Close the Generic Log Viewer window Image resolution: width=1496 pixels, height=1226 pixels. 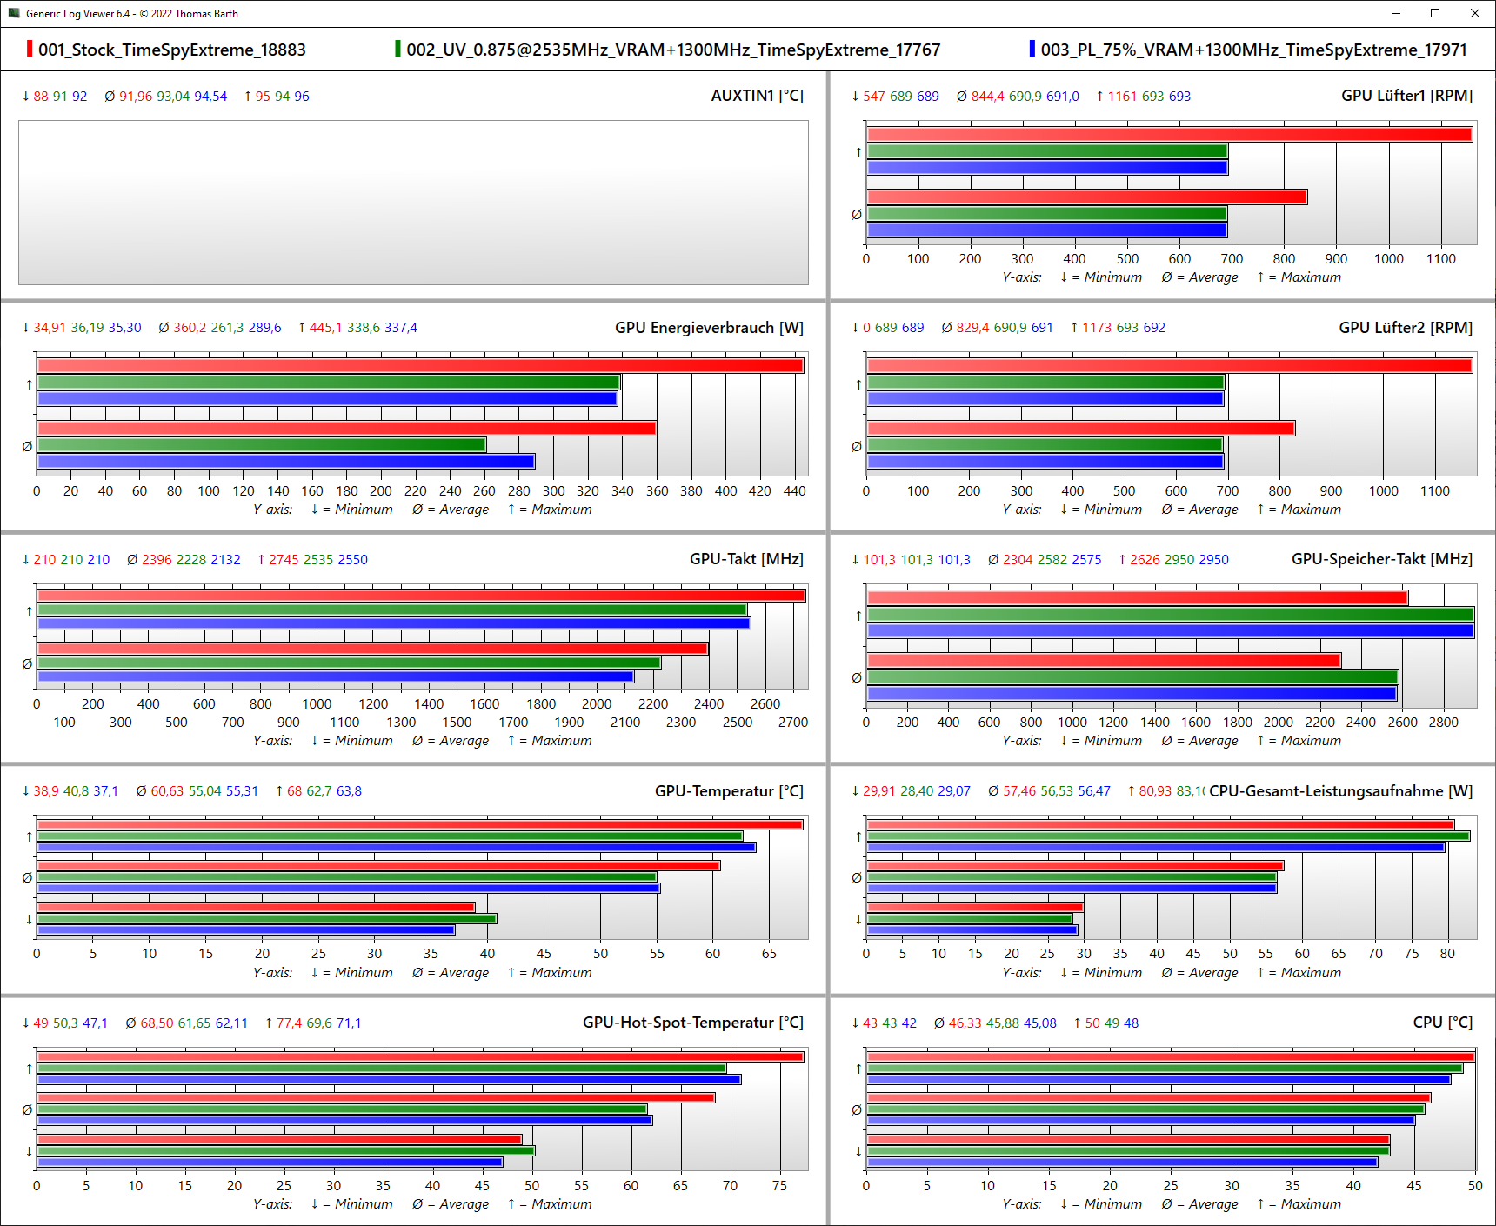(x=1475, y=13)
